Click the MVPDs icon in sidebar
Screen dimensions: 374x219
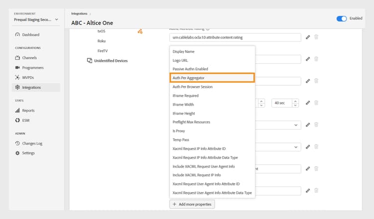pos(17,77)
